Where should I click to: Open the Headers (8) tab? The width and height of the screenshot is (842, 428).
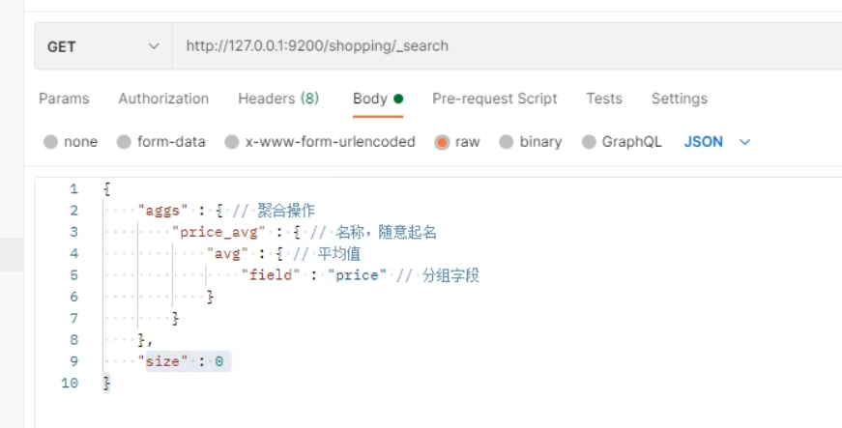coord(278,99)
